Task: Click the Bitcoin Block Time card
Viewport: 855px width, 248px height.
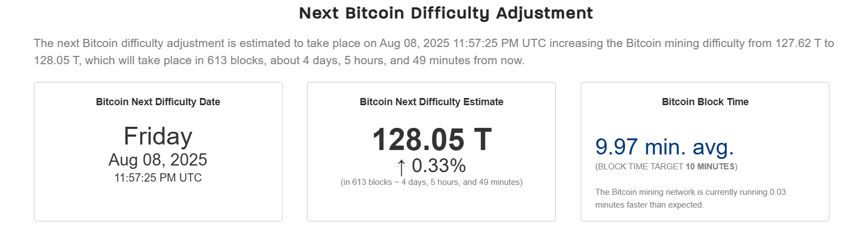Action: (x=705, y=152)
